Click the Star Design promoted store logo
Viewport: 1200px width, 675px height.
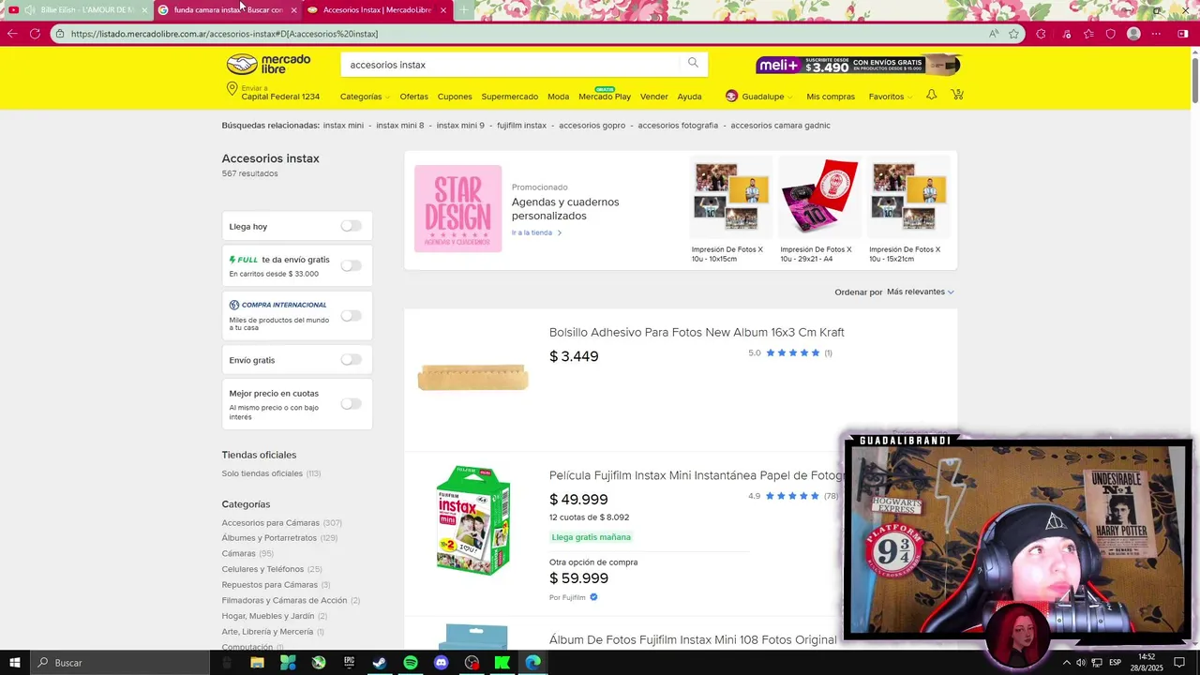[x=457, y=208]
